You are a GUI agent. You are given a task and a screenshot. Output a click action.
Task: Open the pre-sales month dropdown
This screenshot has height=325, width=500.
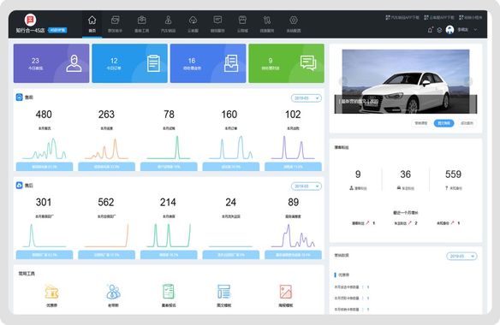(x=307, y=98)
